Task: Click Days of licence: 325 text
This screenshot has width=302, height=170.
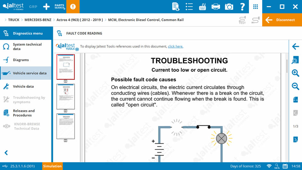Action: (245, 166)
